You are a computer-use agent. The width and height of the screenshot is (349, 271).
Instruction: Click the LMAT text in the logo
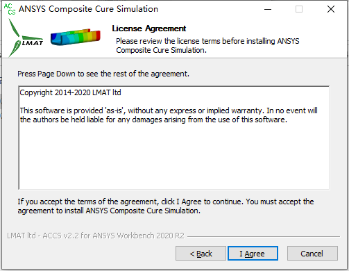33,43
